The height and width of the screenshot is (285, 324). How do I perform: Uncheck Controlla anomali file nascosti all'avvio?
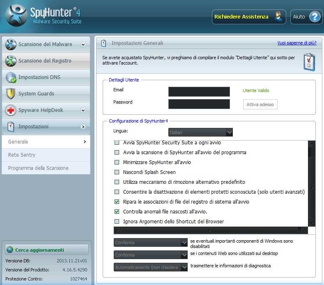click(x=117, y=211)
